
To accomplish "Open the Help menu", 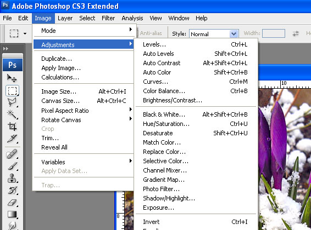I will click(201, 18).
